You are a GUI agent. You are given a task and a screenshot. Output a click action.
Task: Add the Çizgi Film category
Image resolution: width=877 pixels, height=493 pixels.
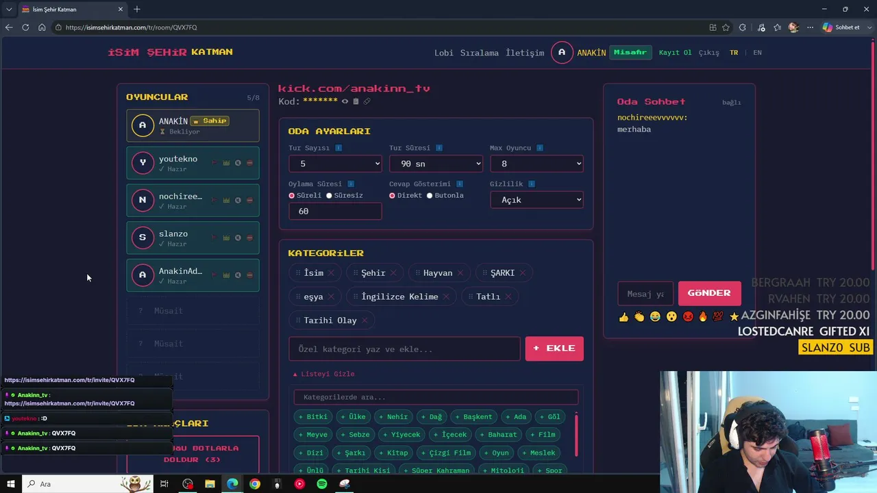446,453
